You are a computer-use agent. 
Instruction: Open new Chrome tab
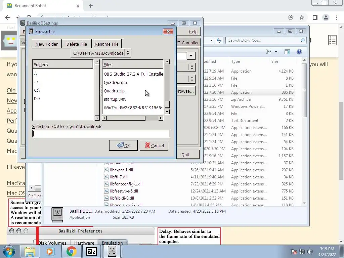pyautogui.click(x=91, y=6)
